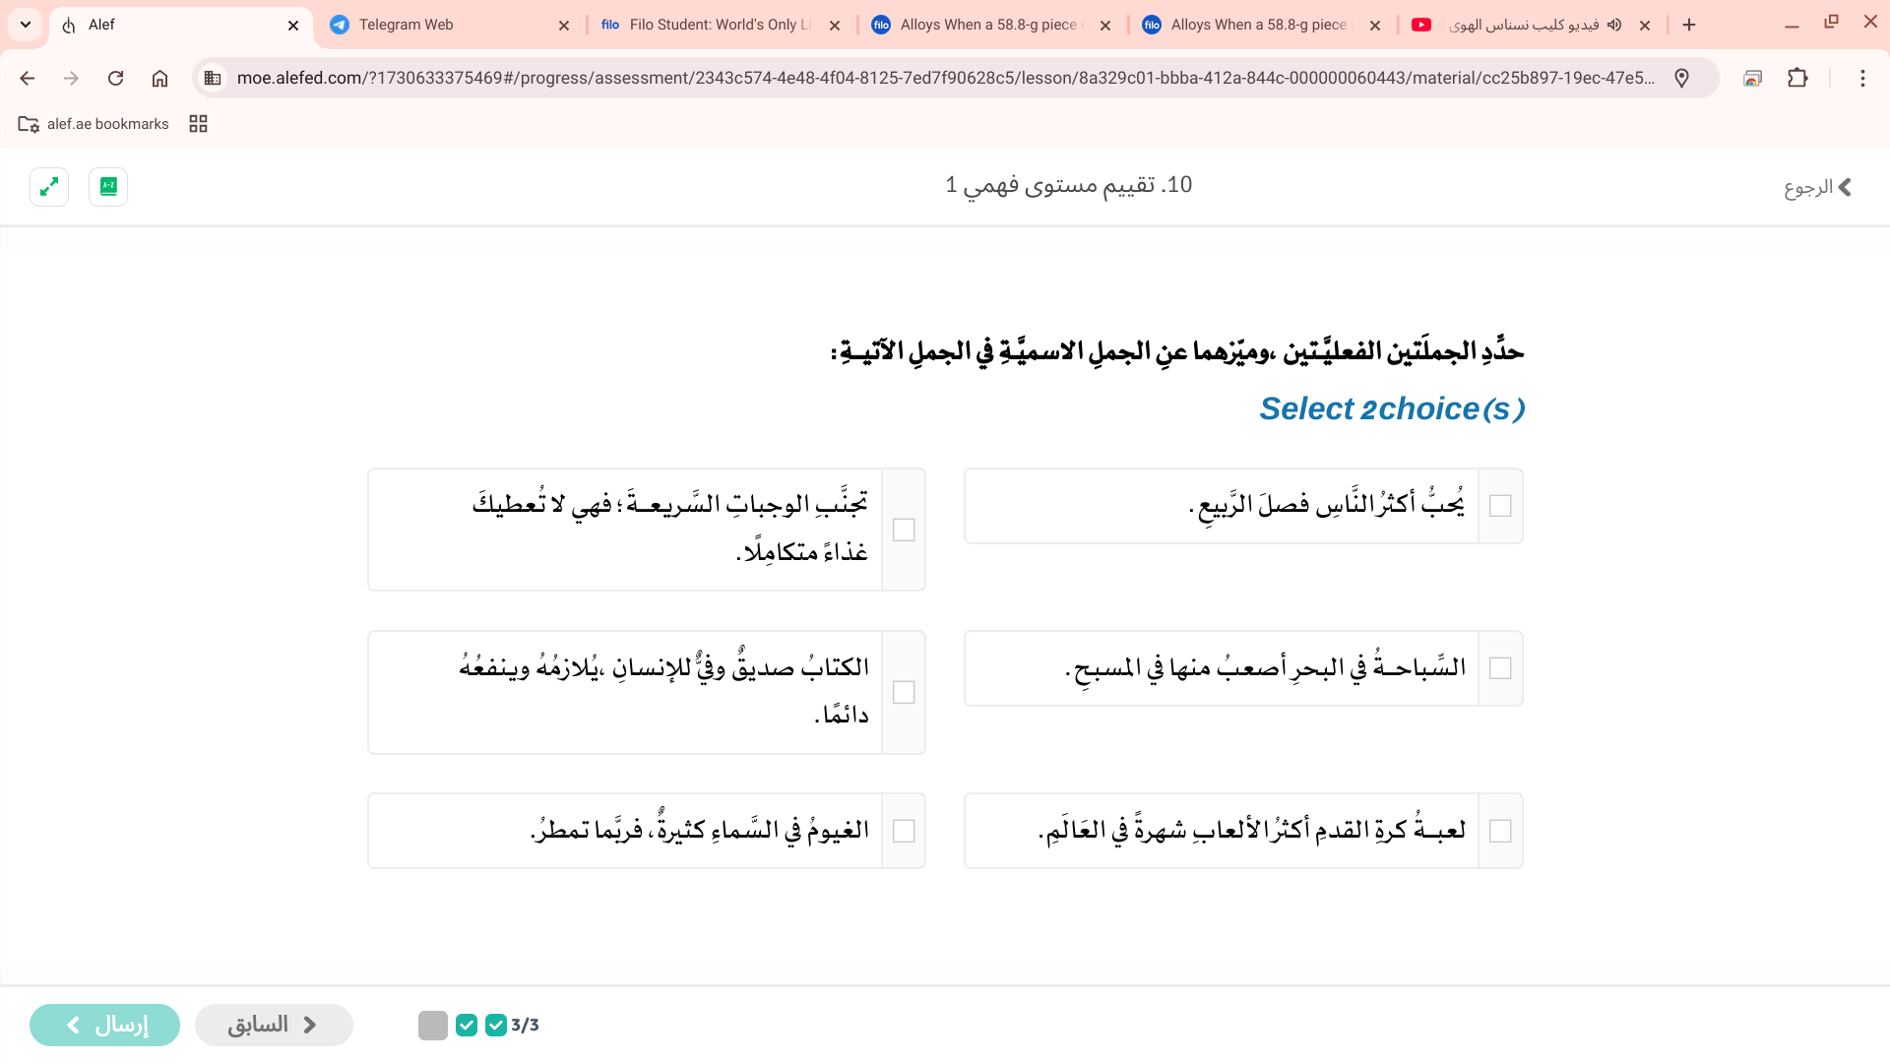Click the green expand fullscreen icon
The height and width of the screenshot is (1063, 1890).
pyautogui.click(x=49, y=186)
